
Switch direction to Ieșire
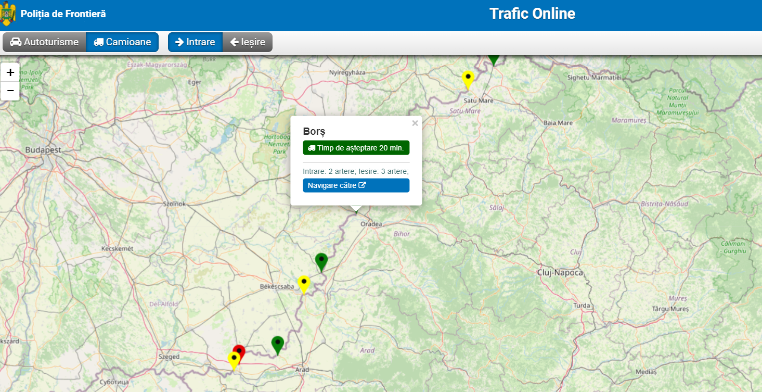tap(248, 42)
